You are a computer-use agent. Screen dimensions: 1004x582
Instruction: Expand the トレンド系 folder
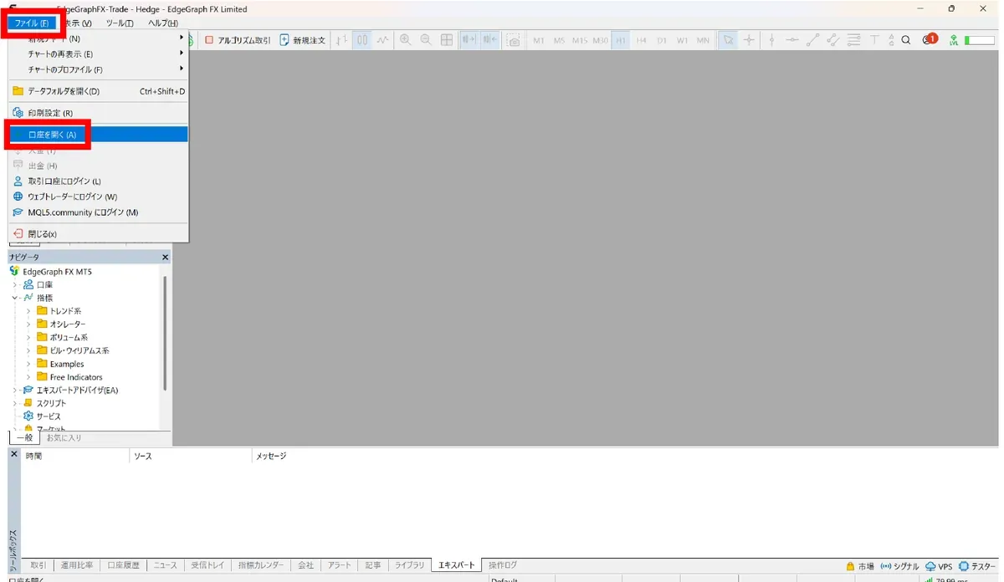28,311
